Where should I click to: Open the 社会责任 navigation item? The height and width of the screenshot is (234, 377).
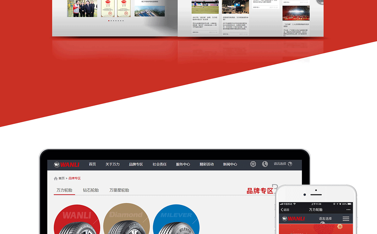[x=160, y=164]
